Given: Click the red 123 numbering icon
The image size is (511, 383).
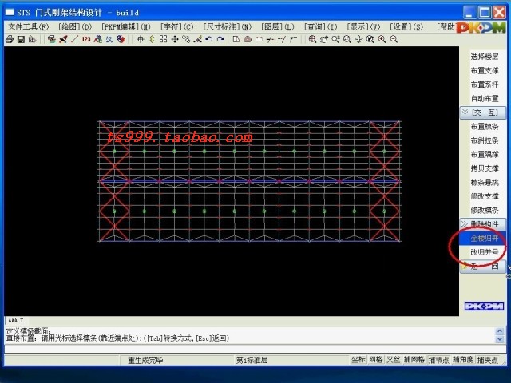Looking at the screenshot, I should (86, 39).
